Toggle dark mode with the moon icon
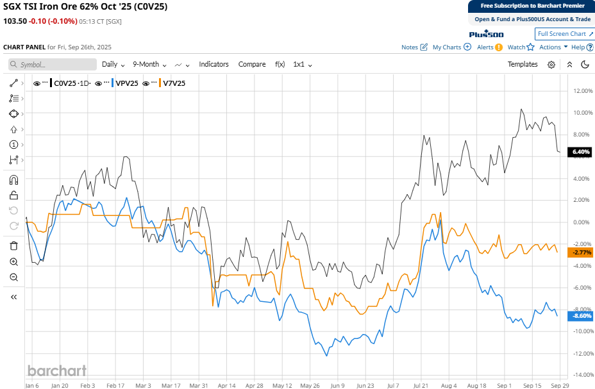 click(585, 65)
